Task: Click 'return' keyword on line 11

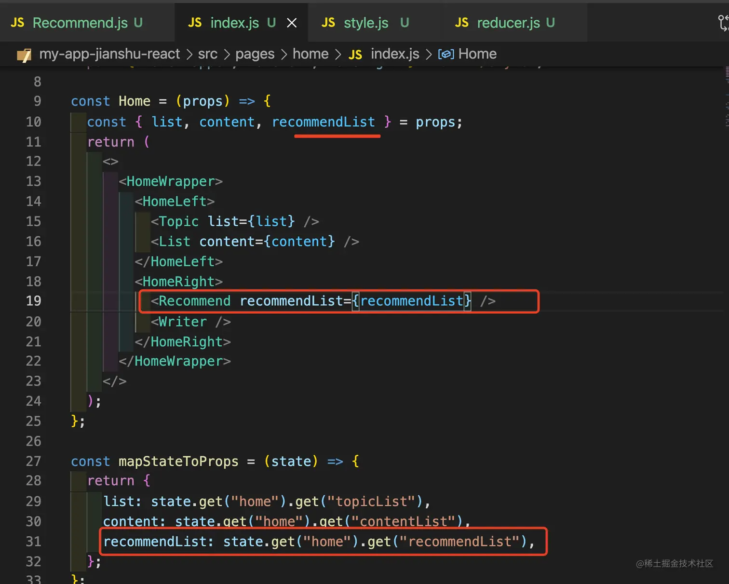Action: 111,142
